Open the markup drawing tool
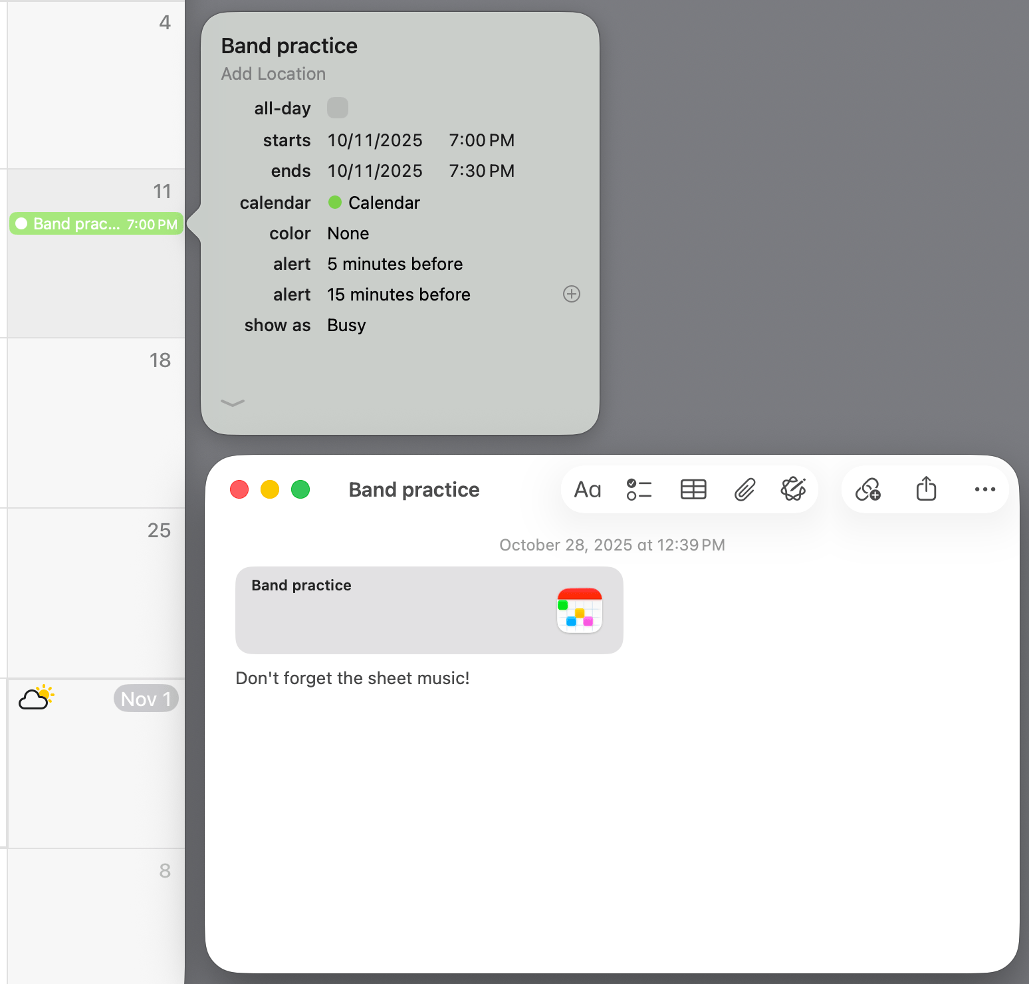This screenshot has width=1029, height=984. 793,489
